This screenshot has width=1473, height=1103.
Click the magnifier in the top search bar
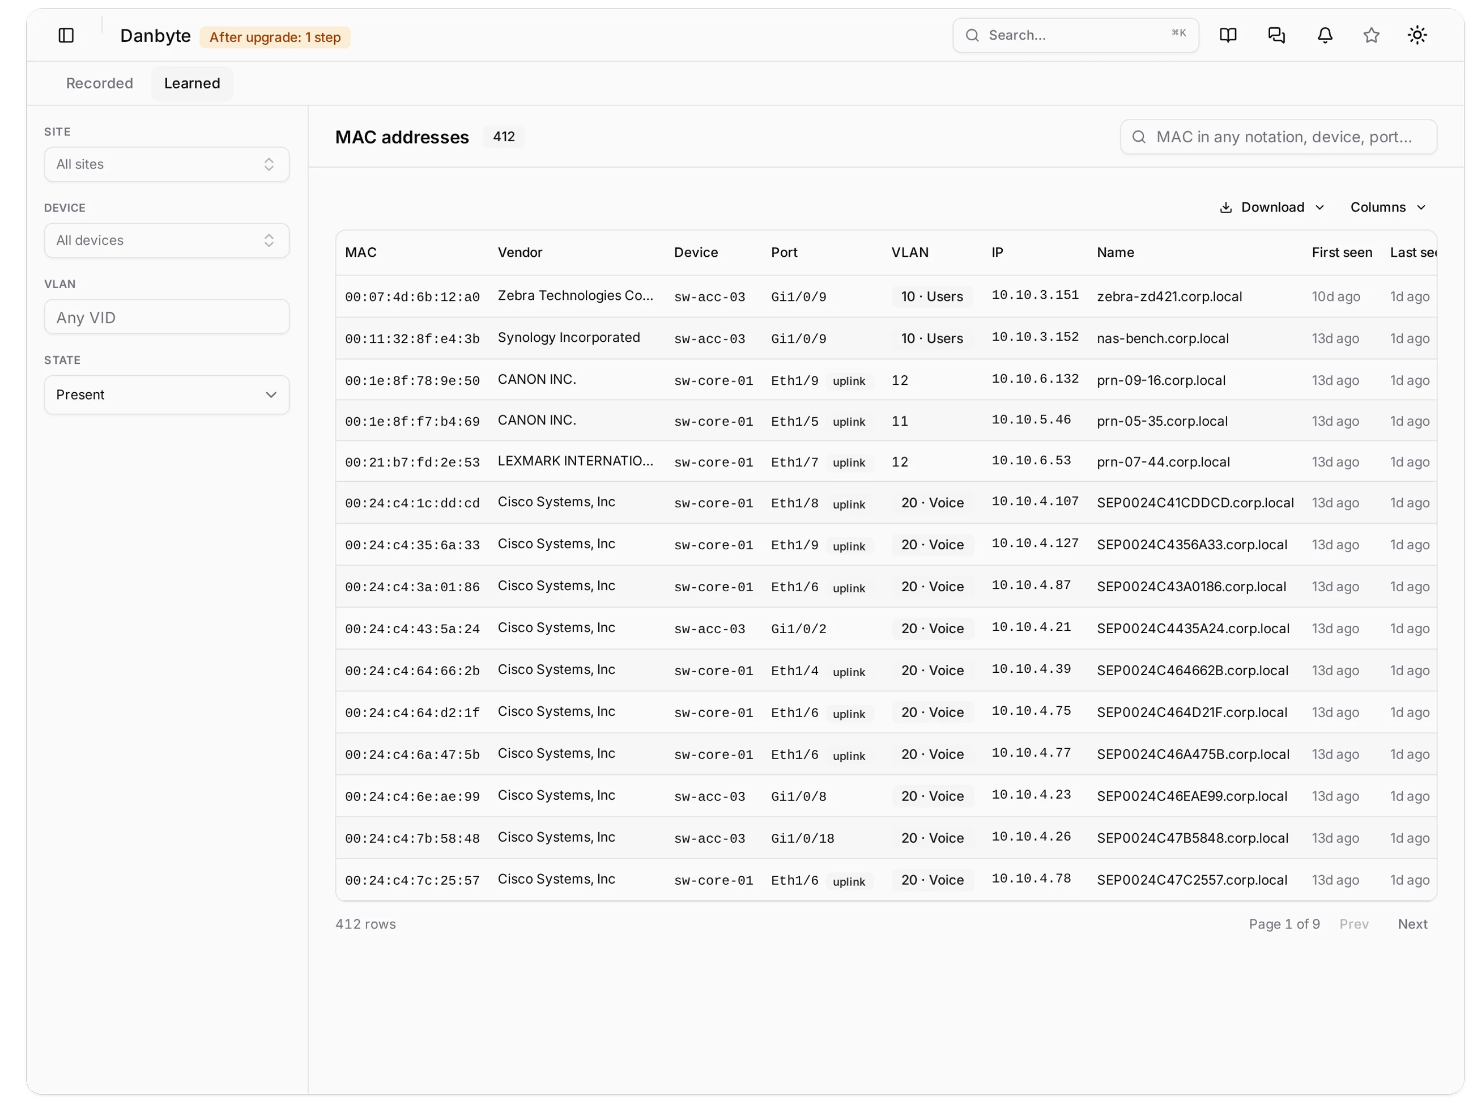pos(972,35)
